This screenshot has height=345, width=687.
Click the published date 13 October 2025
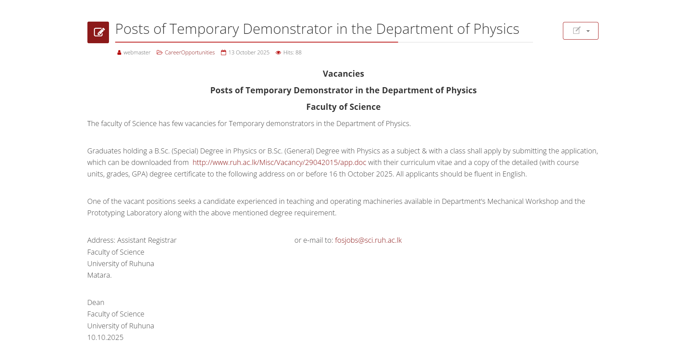(249, 53)
